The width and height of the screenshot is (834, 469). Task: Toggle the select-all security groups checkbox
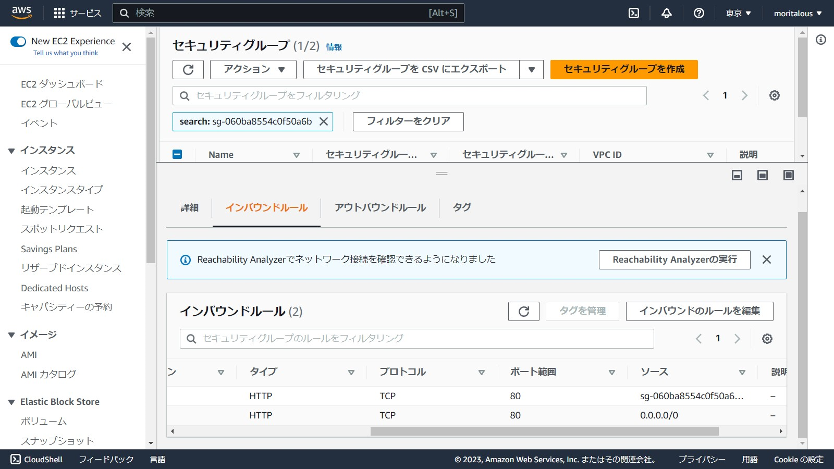pyautogui.click(x=177, y=154)
